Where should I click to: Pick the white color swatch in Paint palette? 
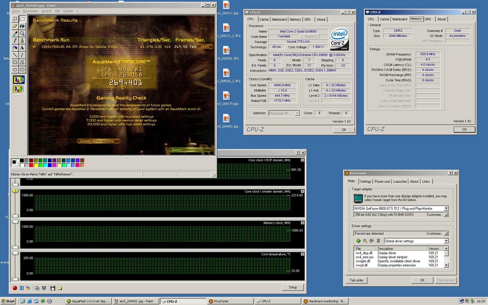(x=22, y=165)
